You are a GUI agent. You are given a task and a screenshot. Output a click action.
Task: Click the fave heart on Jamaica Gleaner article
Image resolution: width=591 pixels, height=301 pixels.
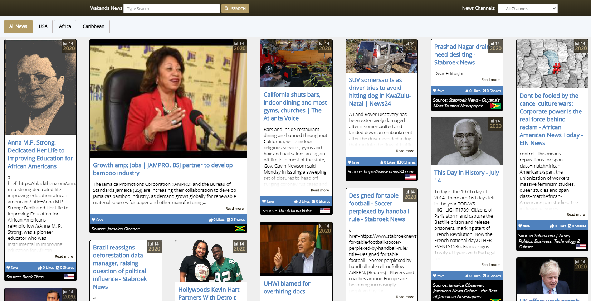click(x=97, y=220)
